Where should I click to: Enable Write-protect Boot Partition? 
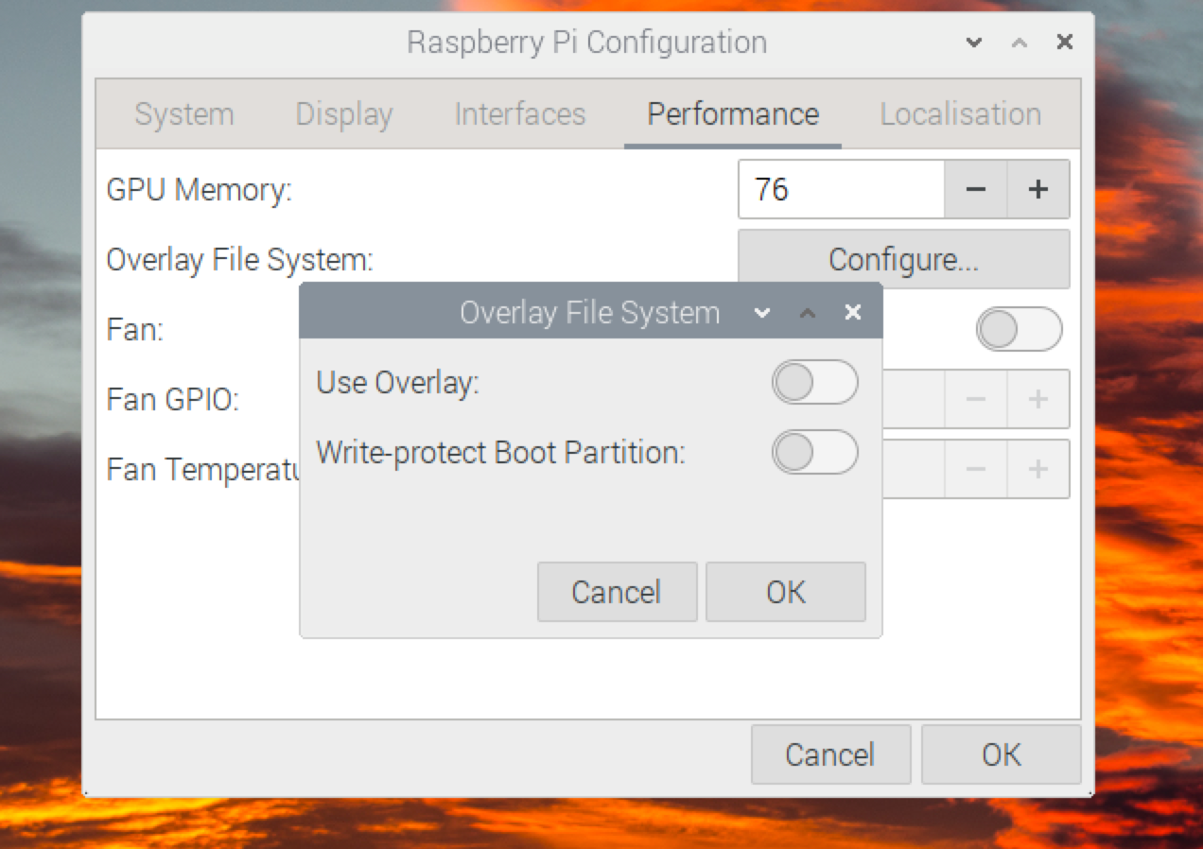pyautogui.click(x=814, y=453)
